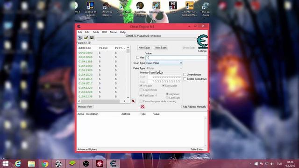
Task: Check Pause the game while scanning
Action: click(x=141, y=101)
